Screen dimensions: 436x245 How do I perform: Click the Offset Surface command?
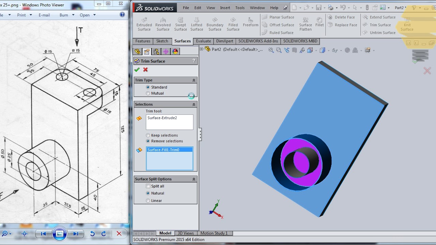coord(278,25)
